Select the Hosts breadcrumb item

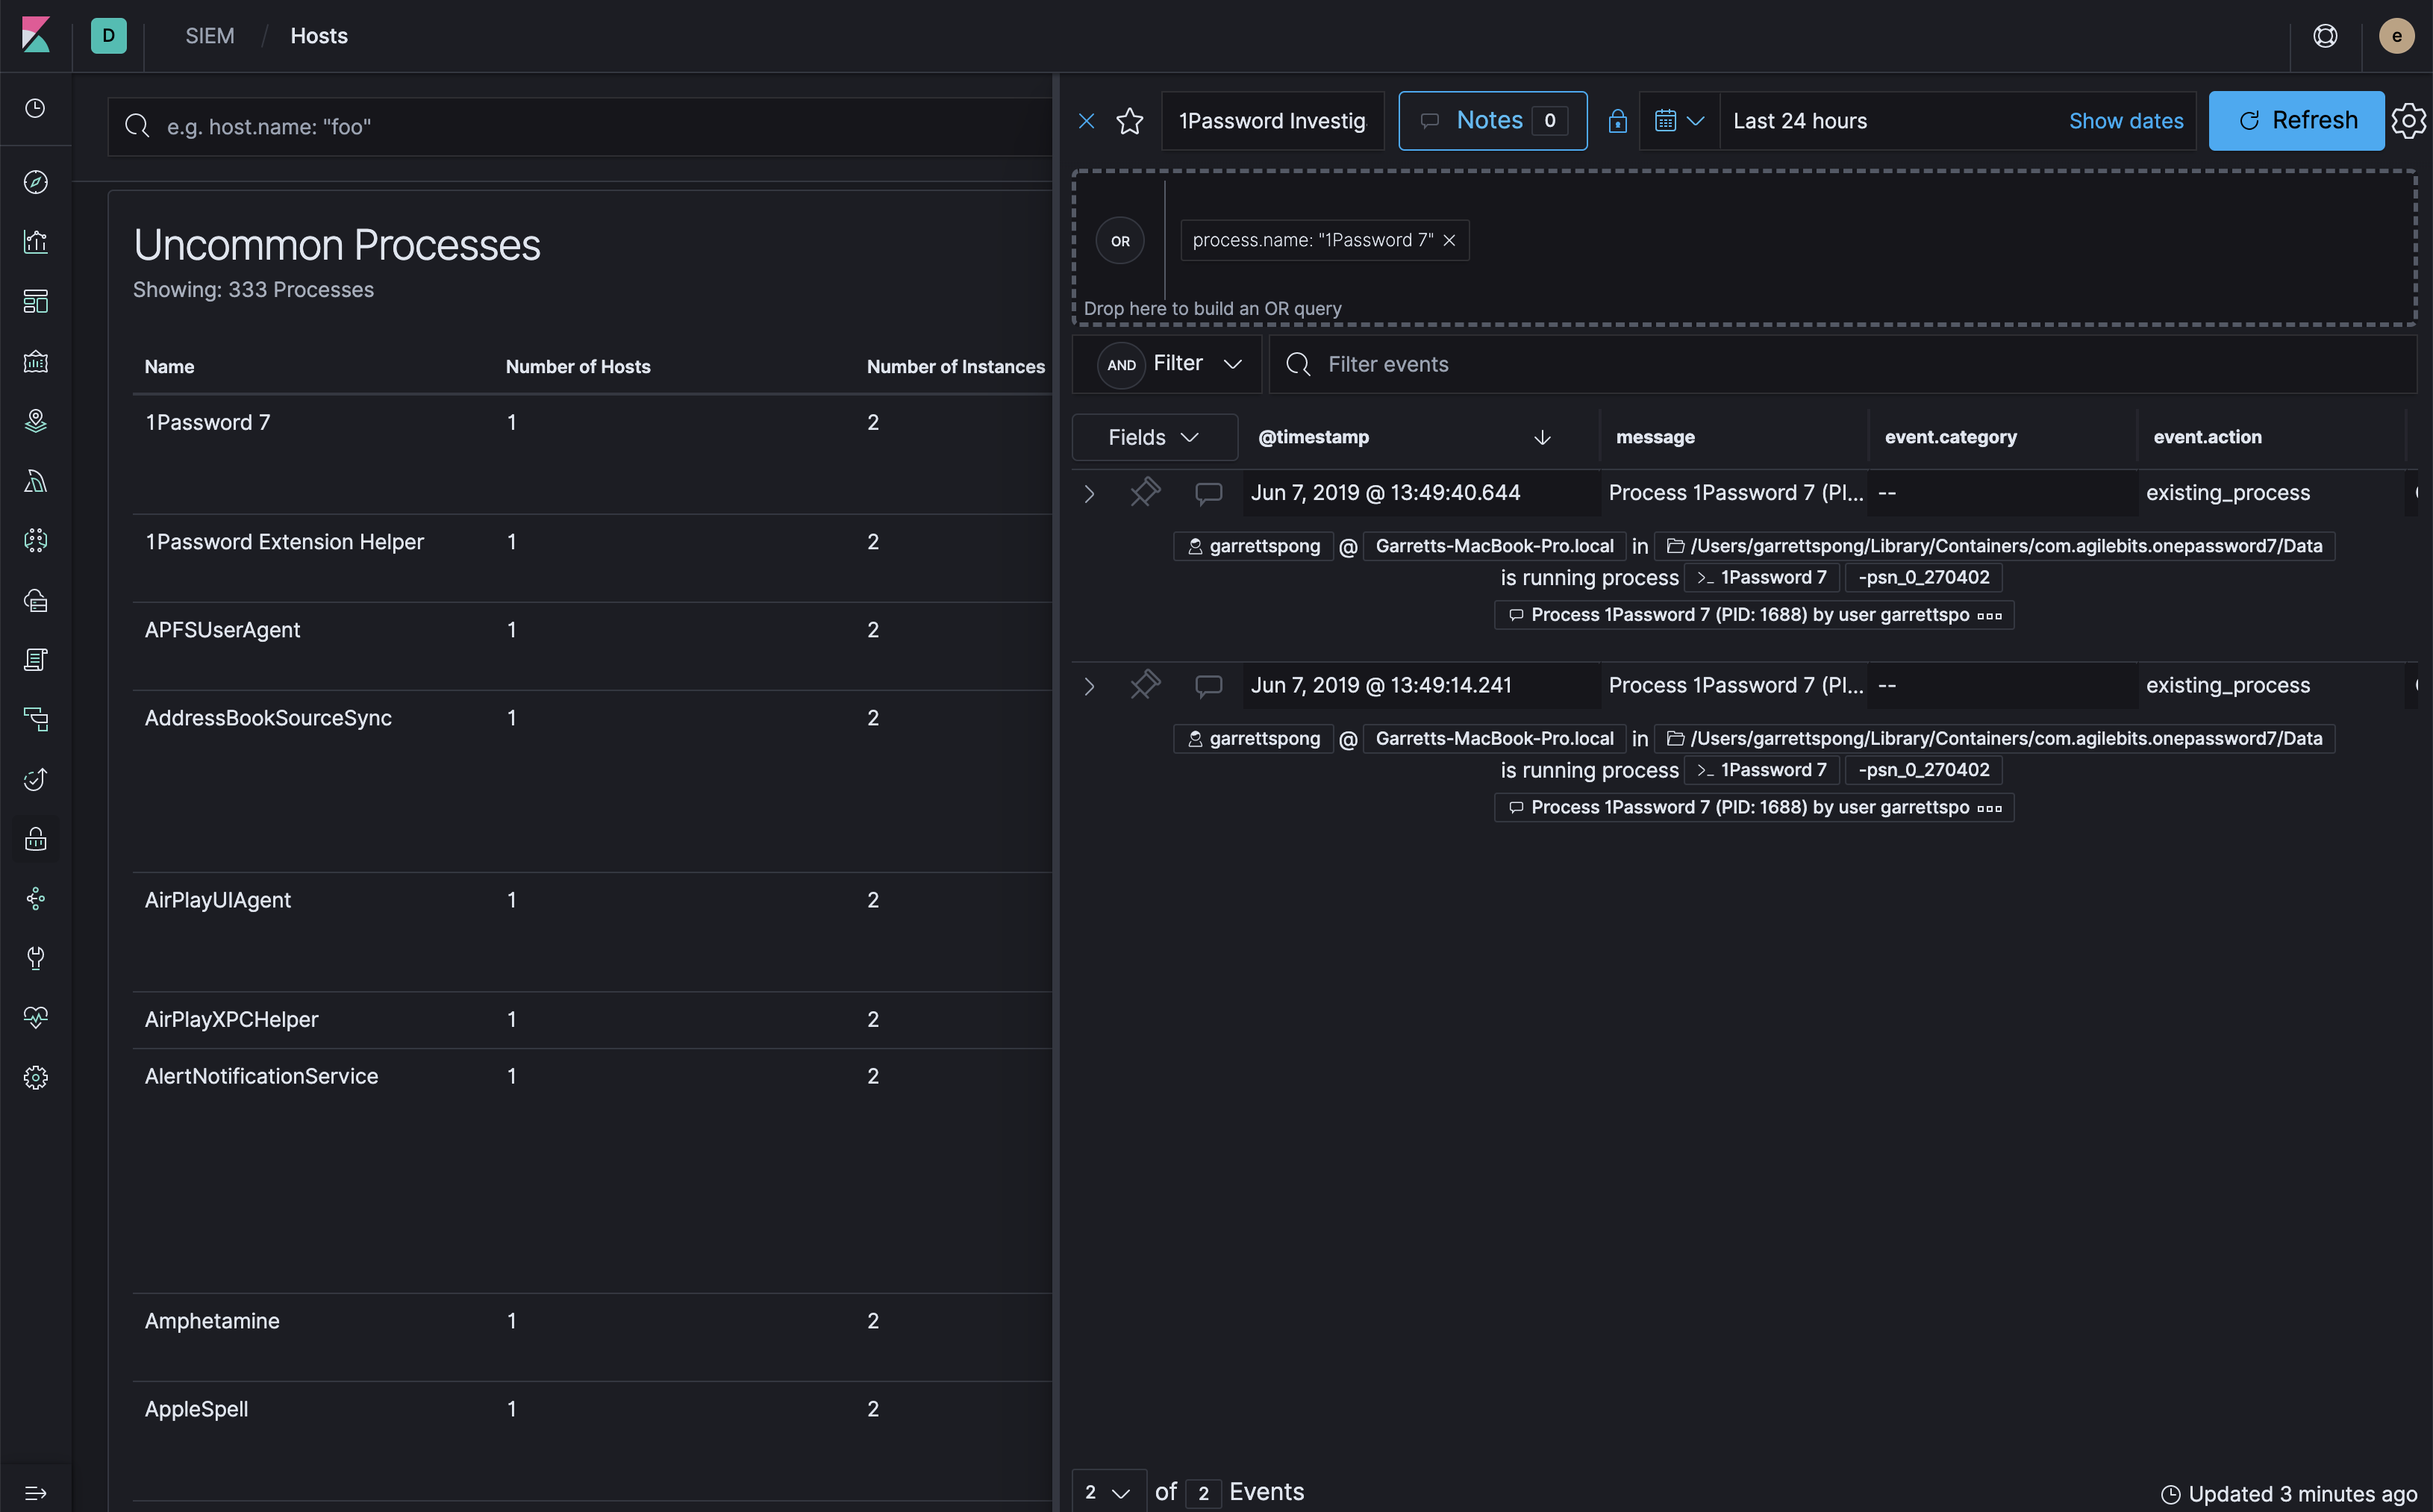(318, 36)
